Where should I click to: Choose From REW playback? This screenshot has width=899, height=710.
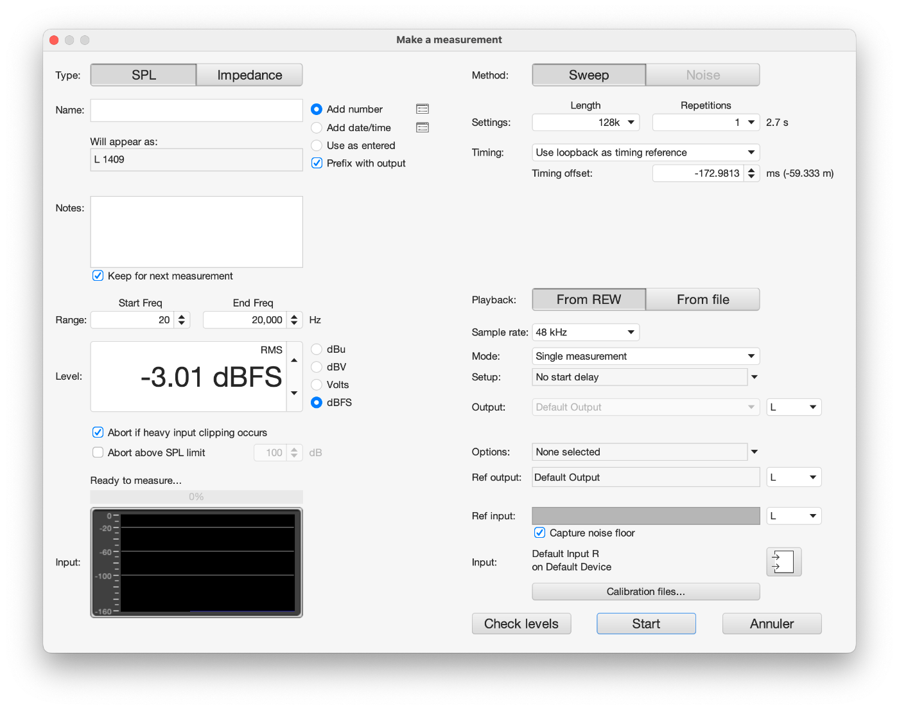pos(589,299)
